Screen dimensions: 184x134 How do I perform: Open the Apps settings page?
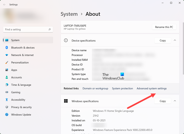(14, 70)
